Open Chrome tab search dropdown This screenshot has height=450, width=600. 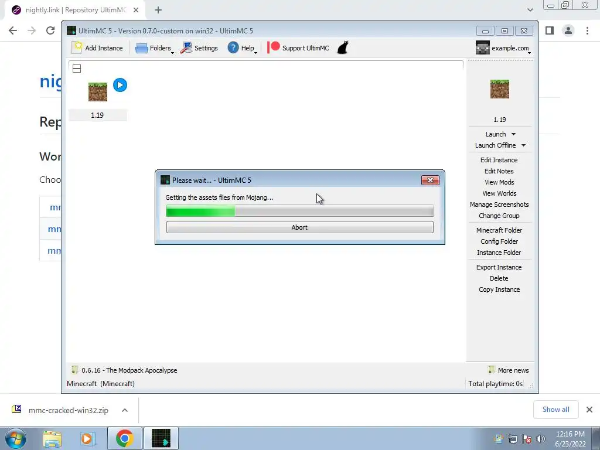click(x=530, y=10)
